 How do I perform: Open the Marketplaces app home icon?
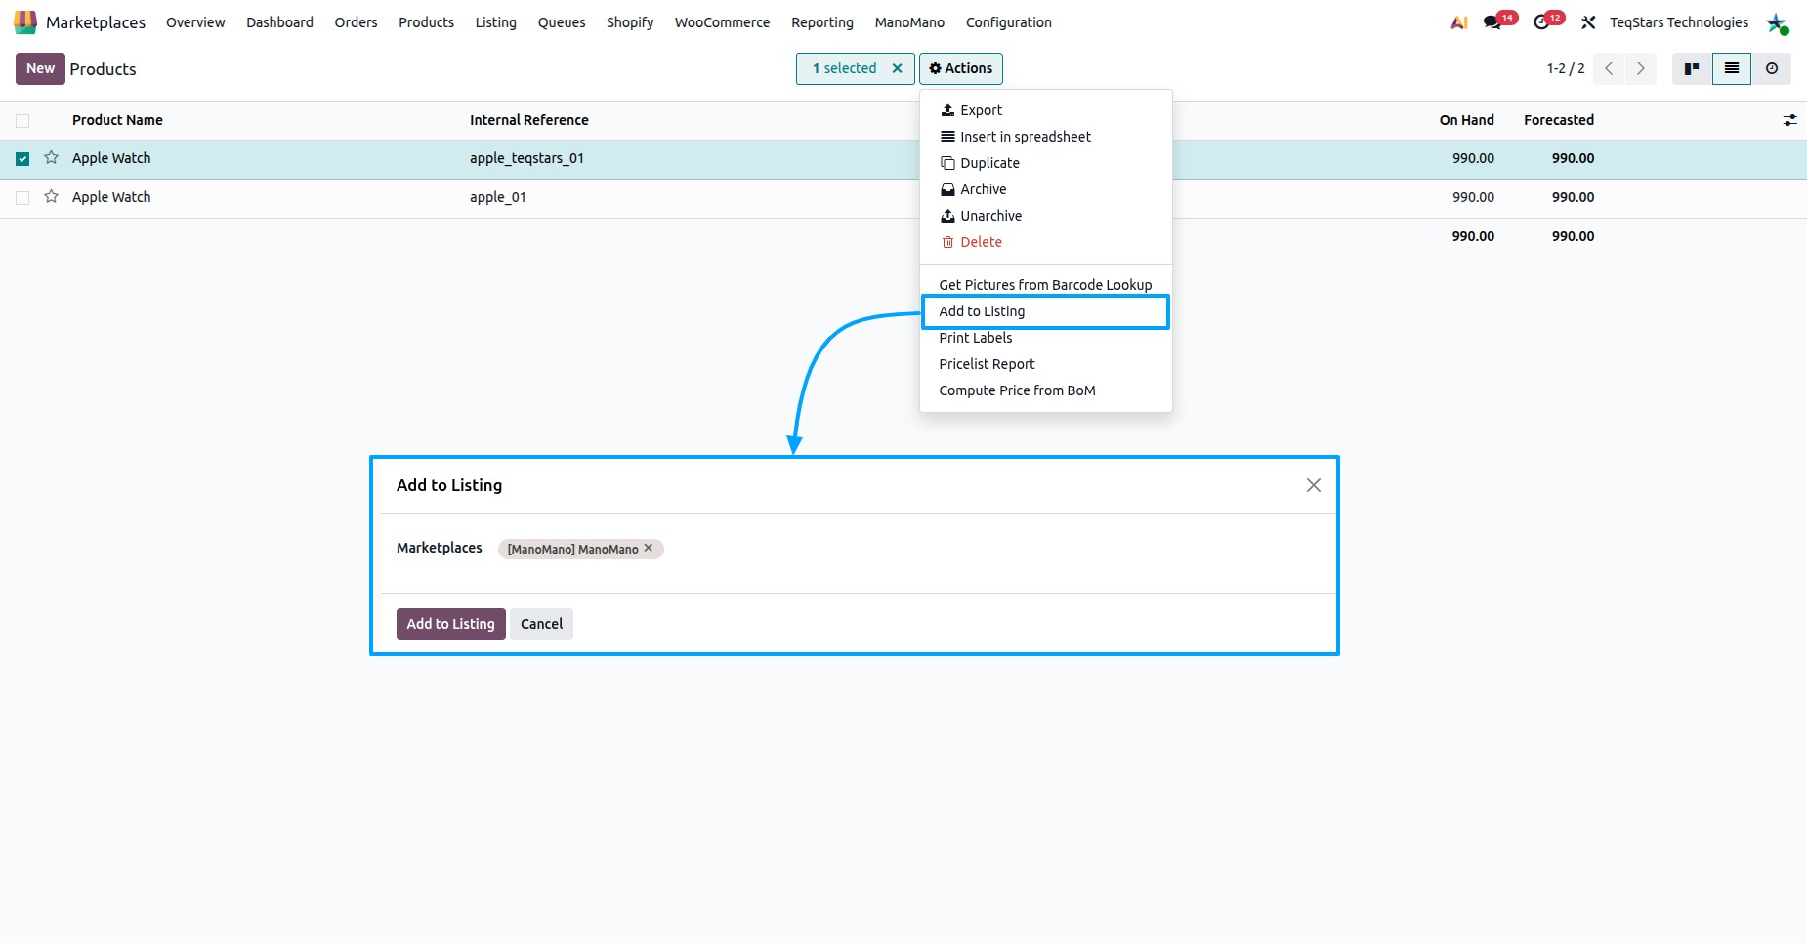coord(25,21)
